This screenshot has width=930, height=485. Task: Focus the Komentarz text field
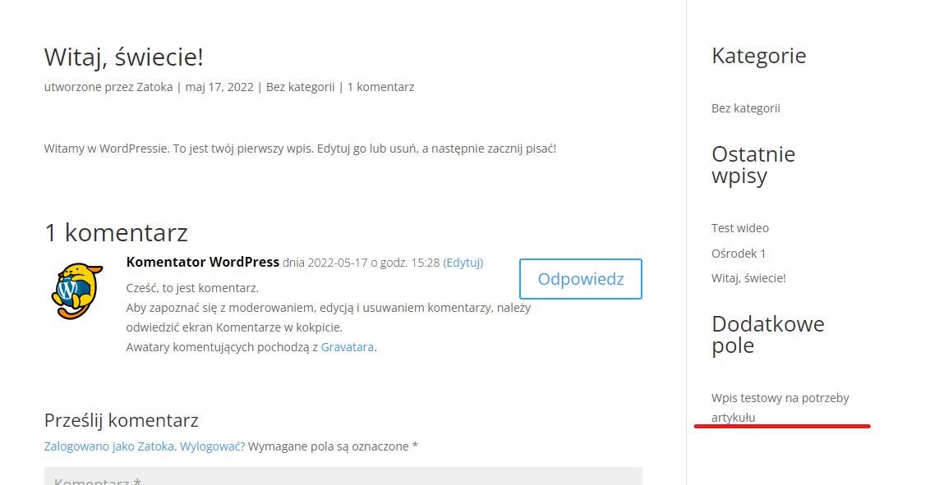pos(343,476)
